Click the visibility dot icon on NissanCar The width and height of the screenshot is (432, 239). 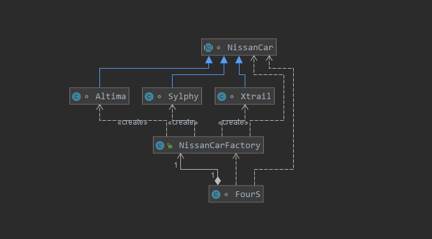(x=219, y=48)
